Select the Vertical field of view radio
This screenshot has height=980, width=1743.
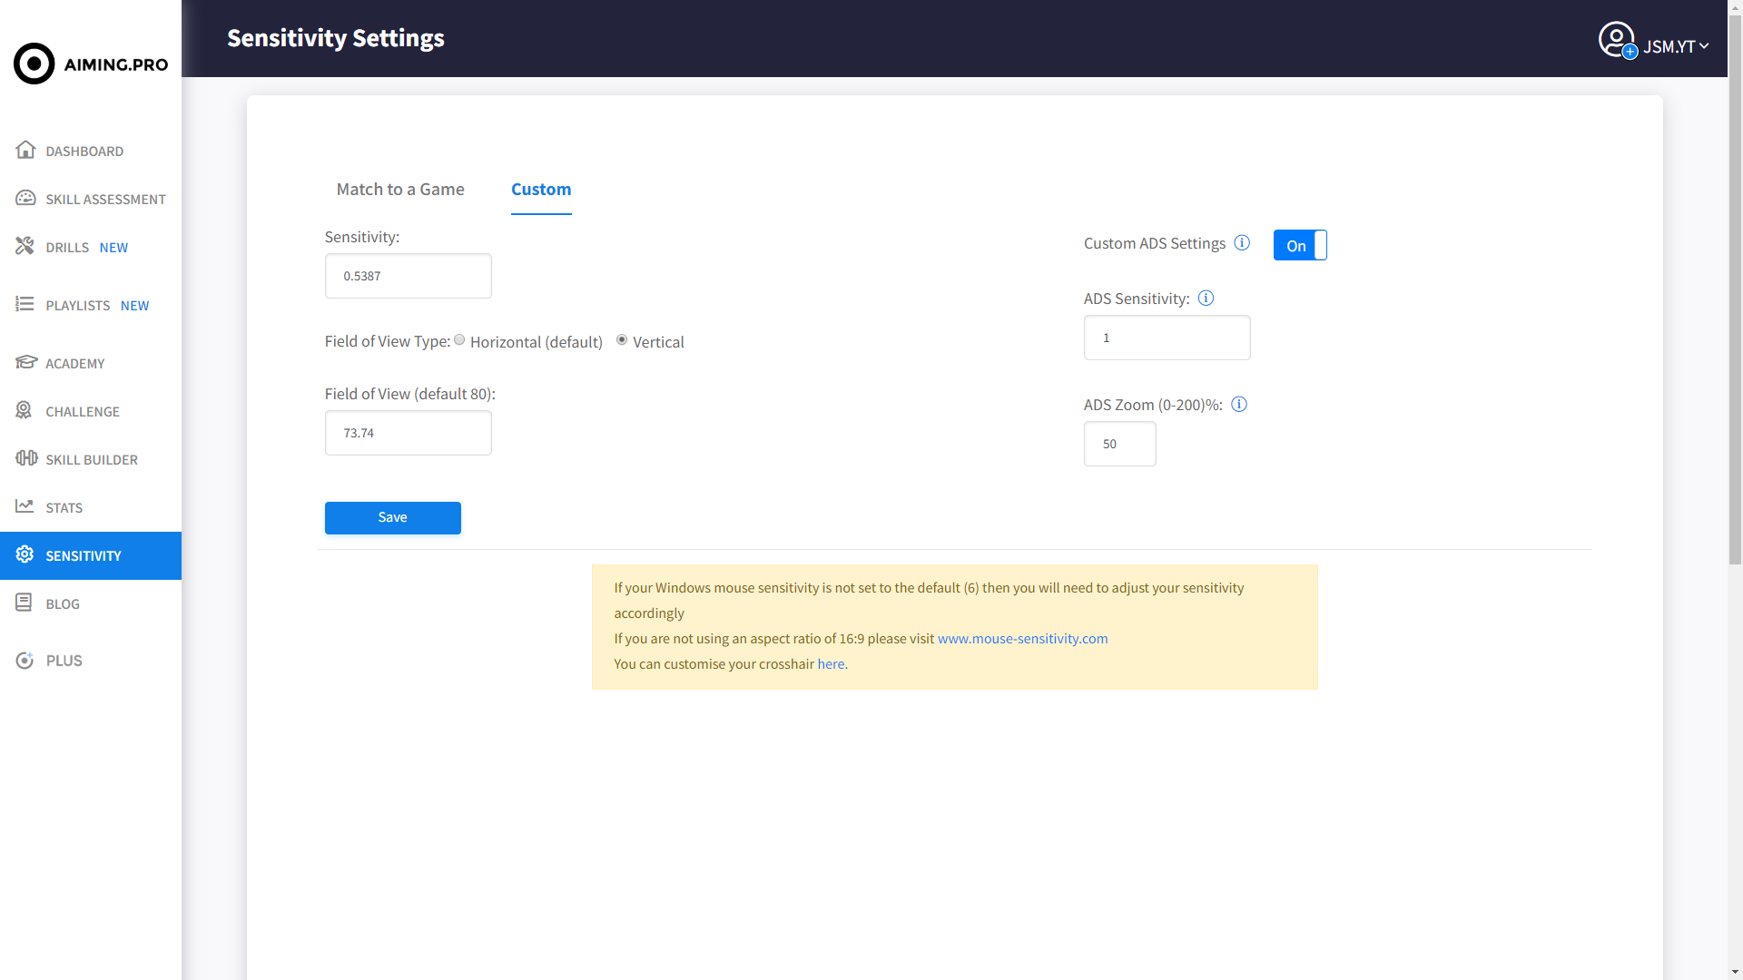pos(622,340)
